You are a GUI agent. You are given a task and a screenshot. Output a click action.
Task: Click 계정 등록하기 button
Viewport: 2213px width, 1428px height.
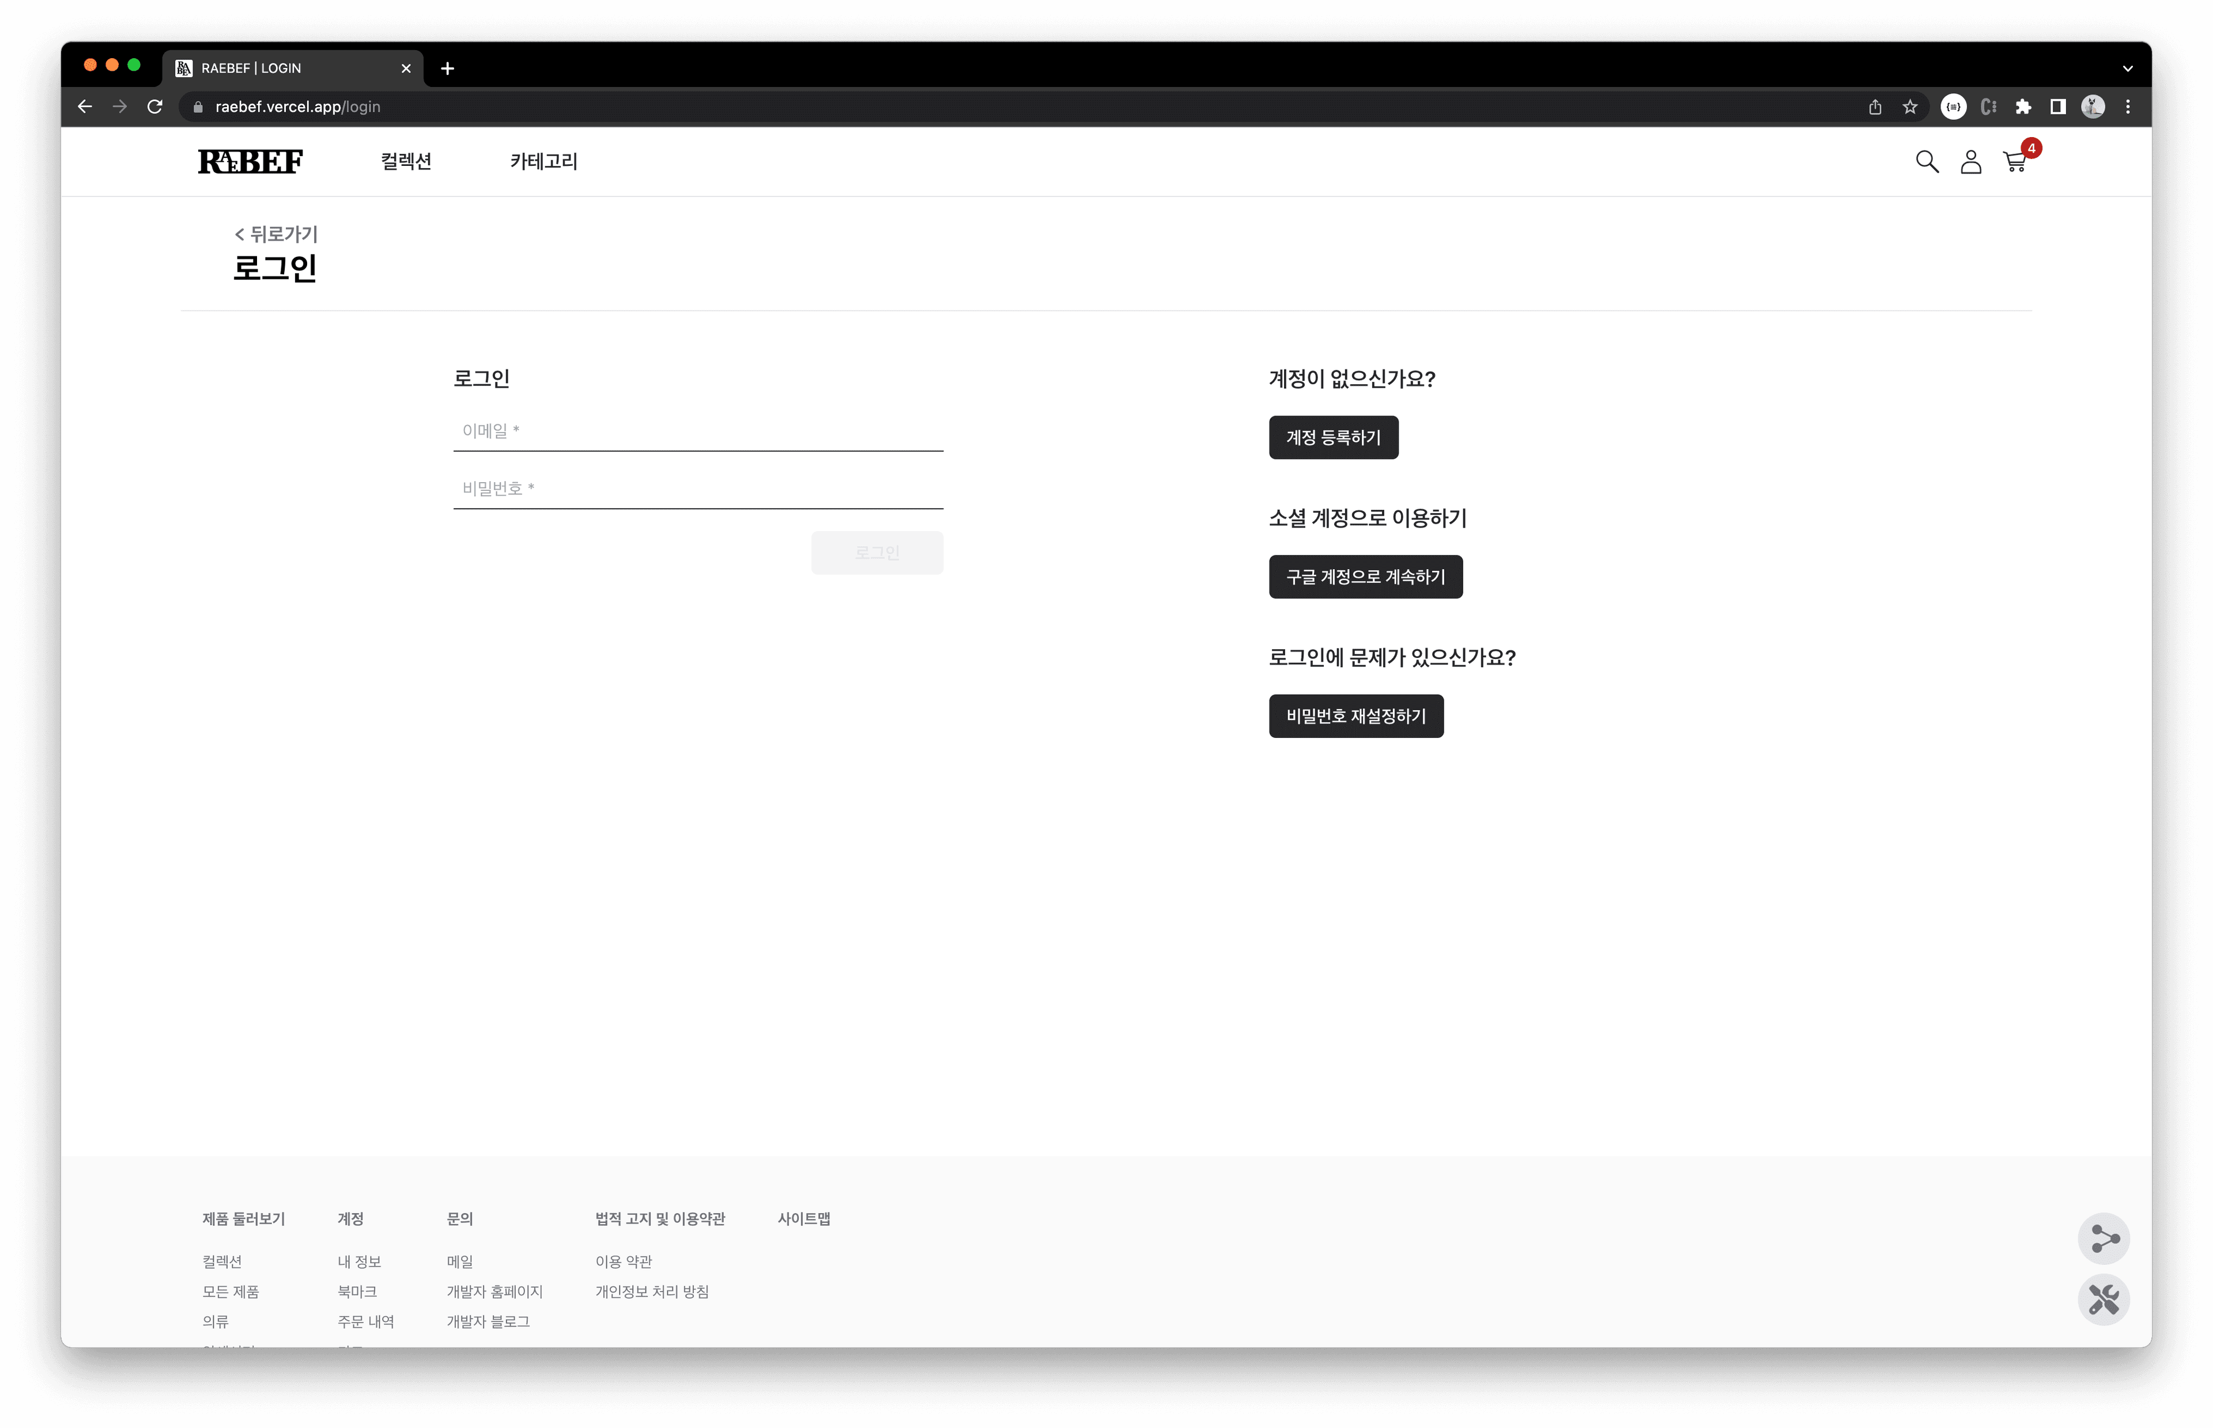click(1333, 438)
